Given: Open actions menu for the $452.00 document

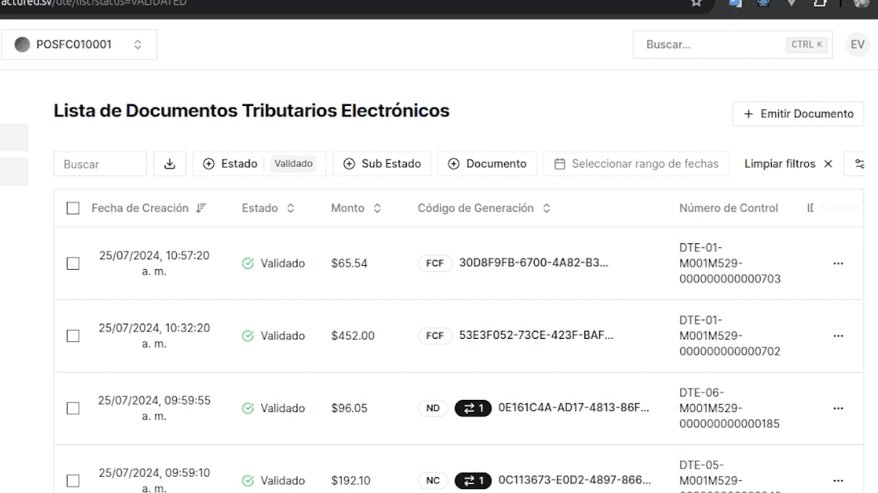Looking at the screenshot, I should 839,336.
